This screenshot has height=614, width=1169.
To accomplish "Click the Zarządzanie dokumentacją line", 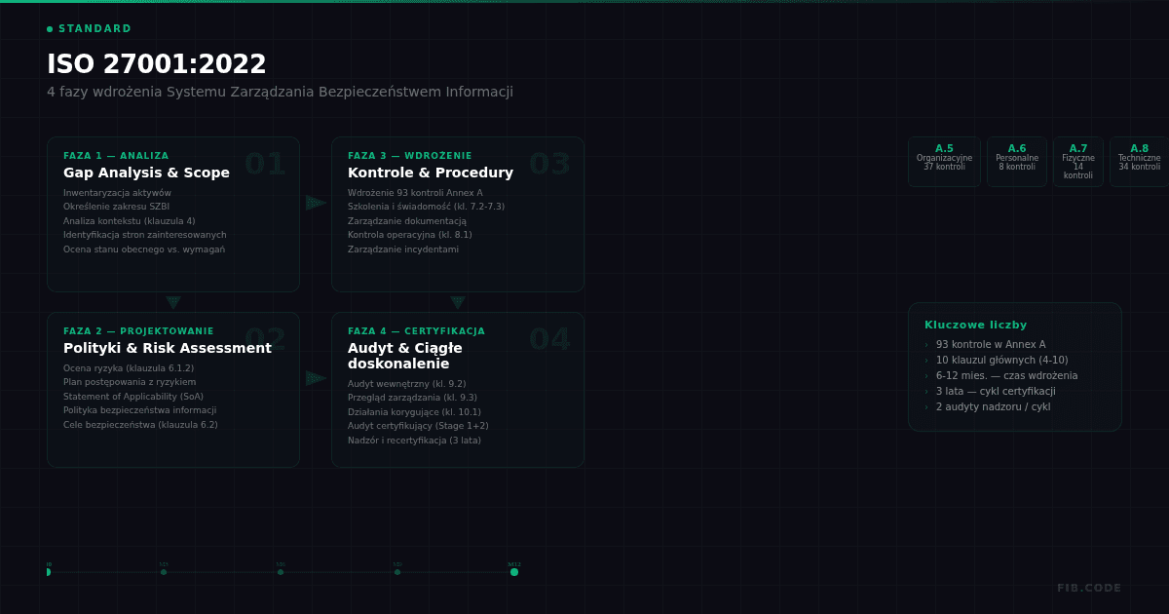I will (407, 221).
